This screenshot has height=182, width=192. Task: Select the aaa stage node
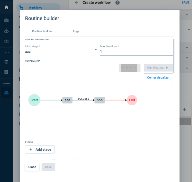coord(67,100)
